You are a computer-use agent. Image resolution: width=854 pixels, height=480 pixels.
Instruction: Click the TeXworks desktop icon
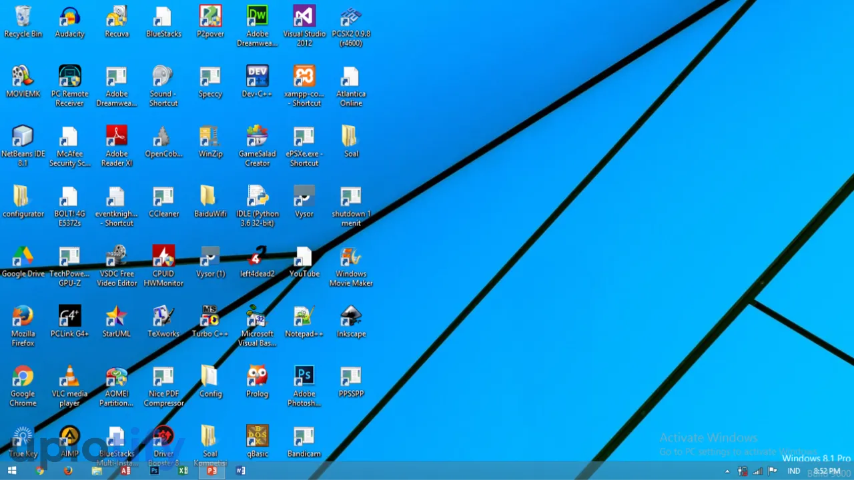(x=163, y=322)
